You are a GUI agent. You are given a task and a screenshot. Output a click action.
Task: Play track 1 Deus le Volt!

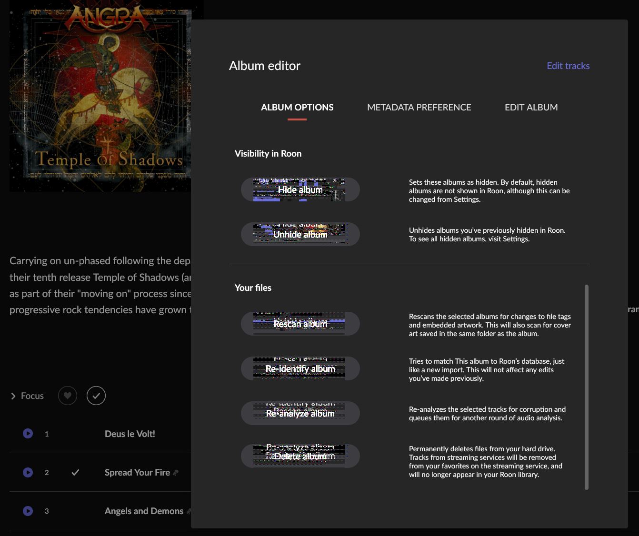pos(28,434)
